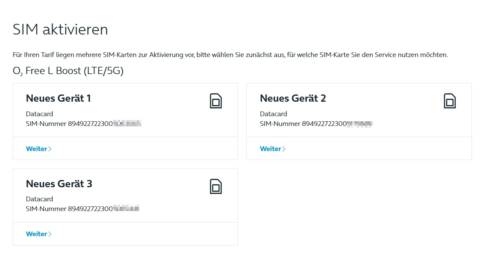The image size is (480, 260).
Task: Click the SIM aktivieren page heading
Action: (x=60, y=30)
